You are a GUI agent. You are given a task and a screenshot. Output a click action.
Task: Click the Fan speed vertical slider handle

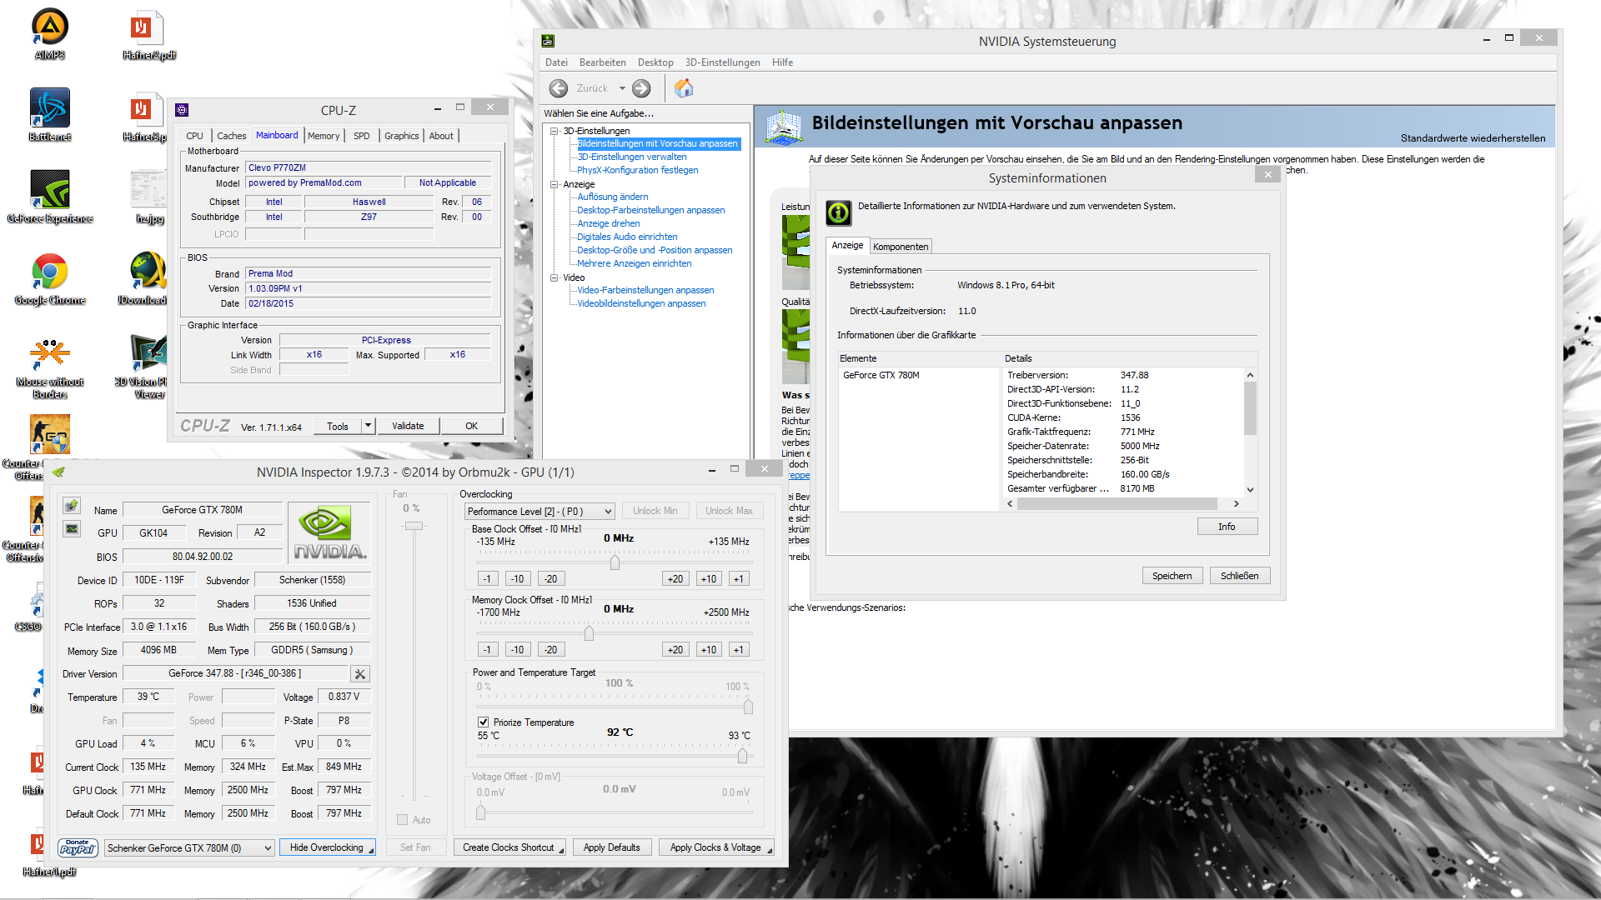[x=414, y=526]
